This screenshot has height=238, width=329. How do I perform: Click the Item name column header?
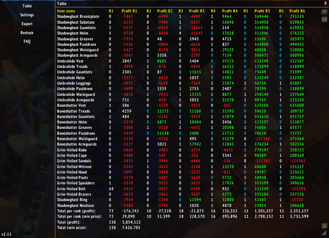coord(66,11)
